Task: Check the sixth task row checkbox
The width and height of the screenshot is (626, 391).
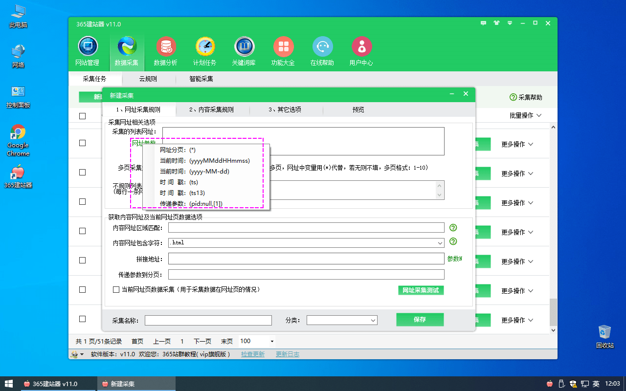Action: [x=82, y=289]
